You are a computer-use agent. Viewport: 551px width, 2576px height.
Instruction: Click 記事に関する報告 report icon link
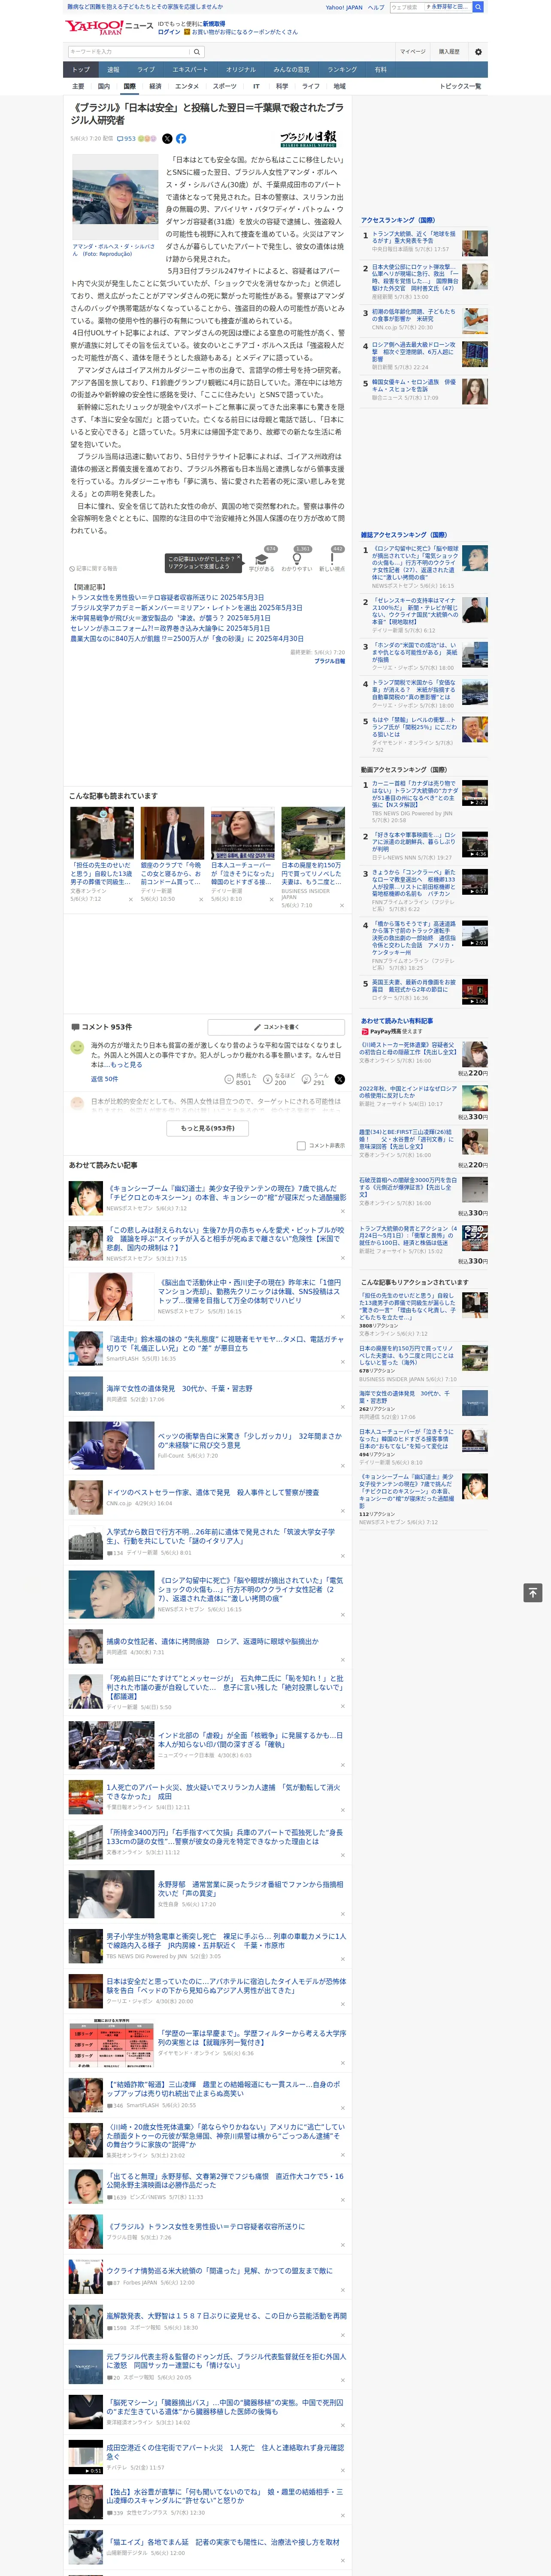[94, 568]
